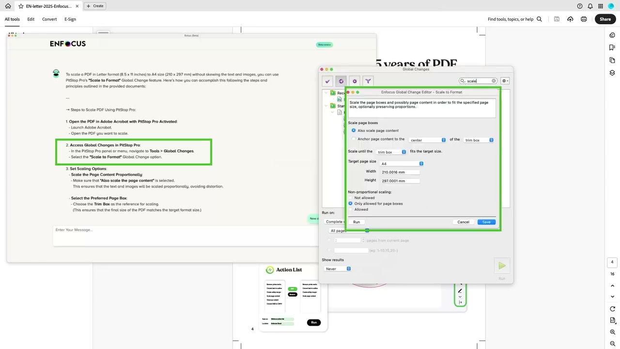The image size is (620, 349).
Task: Go to next page using down chevron
Action: (x=612, y=297)
